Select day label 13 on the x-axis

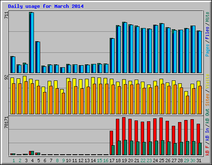[87, 160]
